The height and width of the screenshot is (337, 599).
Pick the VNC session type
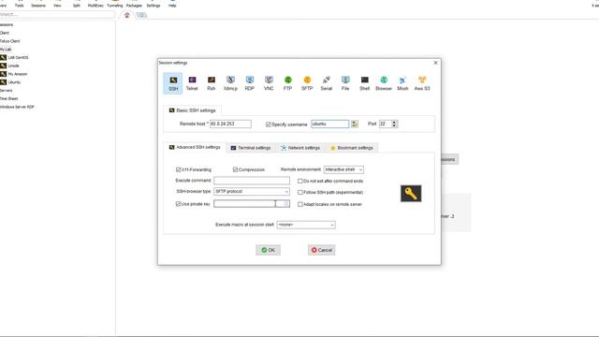269,83
